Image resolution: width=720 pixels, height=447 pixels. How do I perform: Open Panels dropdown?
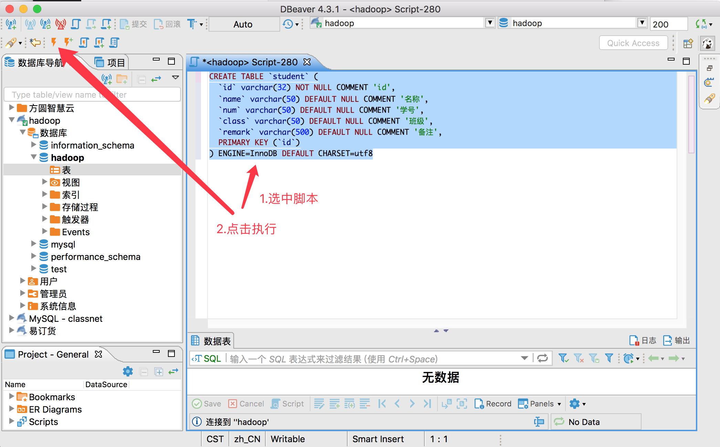coord(540,404)
